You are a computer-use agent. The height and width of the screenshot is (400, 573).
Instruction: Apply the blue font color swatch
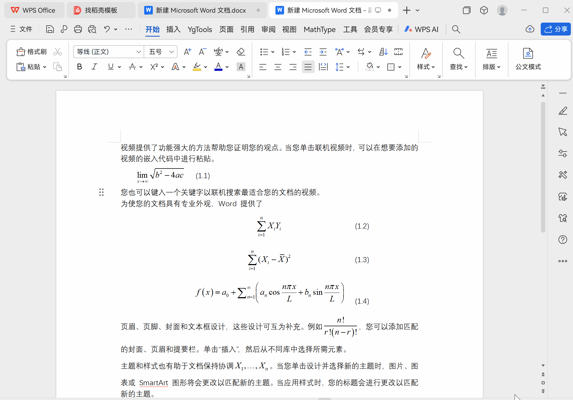coord(218,67)
